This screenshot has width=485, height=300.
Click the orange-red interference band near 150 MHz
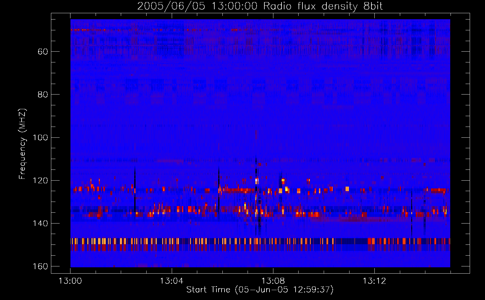pyautogui.click(x=260, y=244)
